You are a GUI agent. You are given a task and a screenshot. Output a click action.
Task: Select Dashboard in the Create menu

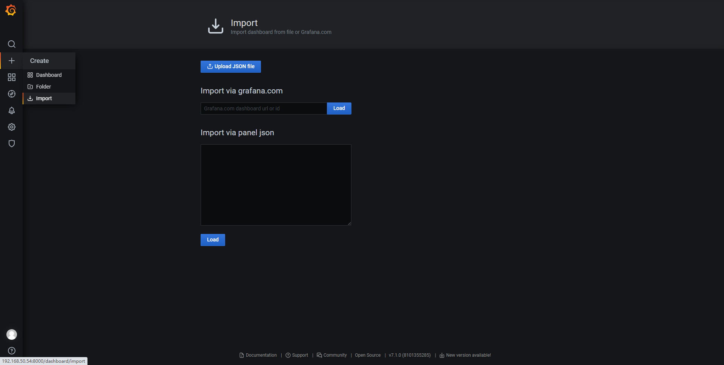[49, 75]
